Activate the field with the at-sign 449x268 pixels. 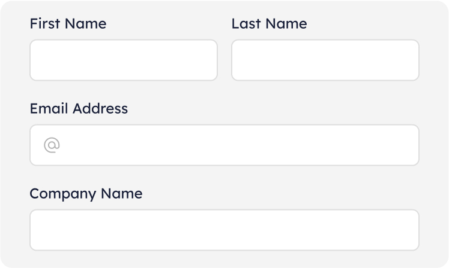click(x=234, y=145)
